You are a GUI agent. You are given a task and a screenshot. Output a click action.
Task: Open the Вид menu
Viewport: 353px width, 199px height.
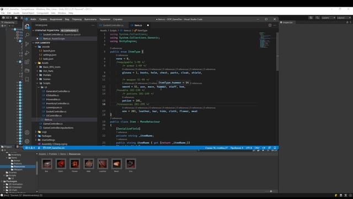pyautogui.click(x=67, y=19)
